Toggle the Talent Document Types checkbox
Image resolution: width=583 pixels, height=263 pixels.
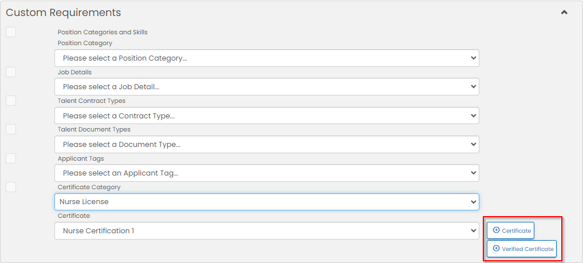[11, 129]
